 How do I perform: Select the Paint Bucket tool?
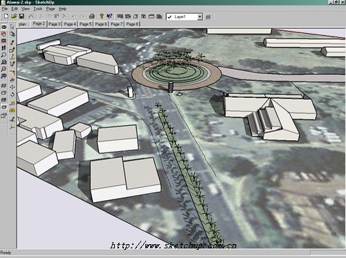tap(12, 34)
